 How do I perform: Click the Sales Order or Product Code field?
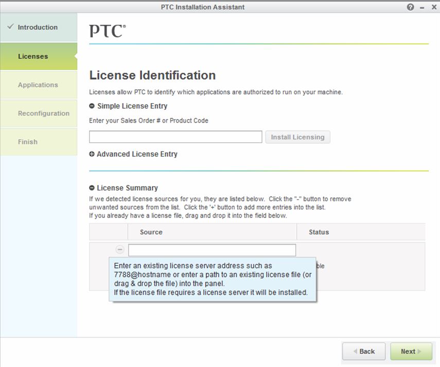(x=175, y=137)
